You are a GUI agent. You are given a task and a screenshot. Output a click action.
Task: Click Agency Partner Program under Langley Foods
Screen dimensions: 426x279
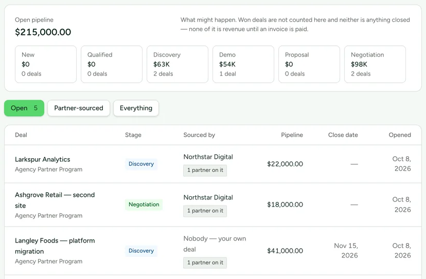click(x=49, y=262)
